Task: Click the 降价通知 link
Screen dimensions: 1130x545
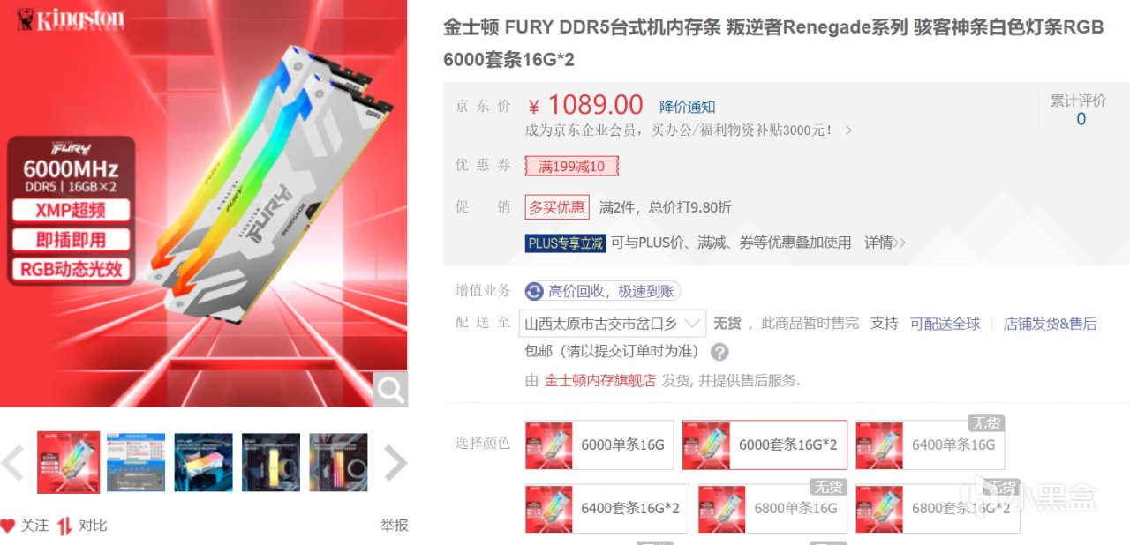Action: pos(688,107)
